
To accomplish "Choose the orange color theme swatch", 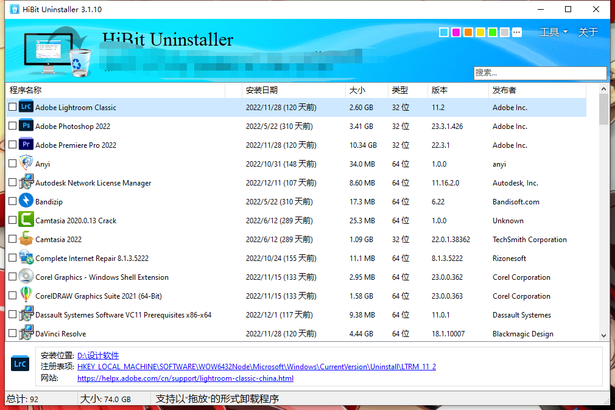I will point(468,32).
